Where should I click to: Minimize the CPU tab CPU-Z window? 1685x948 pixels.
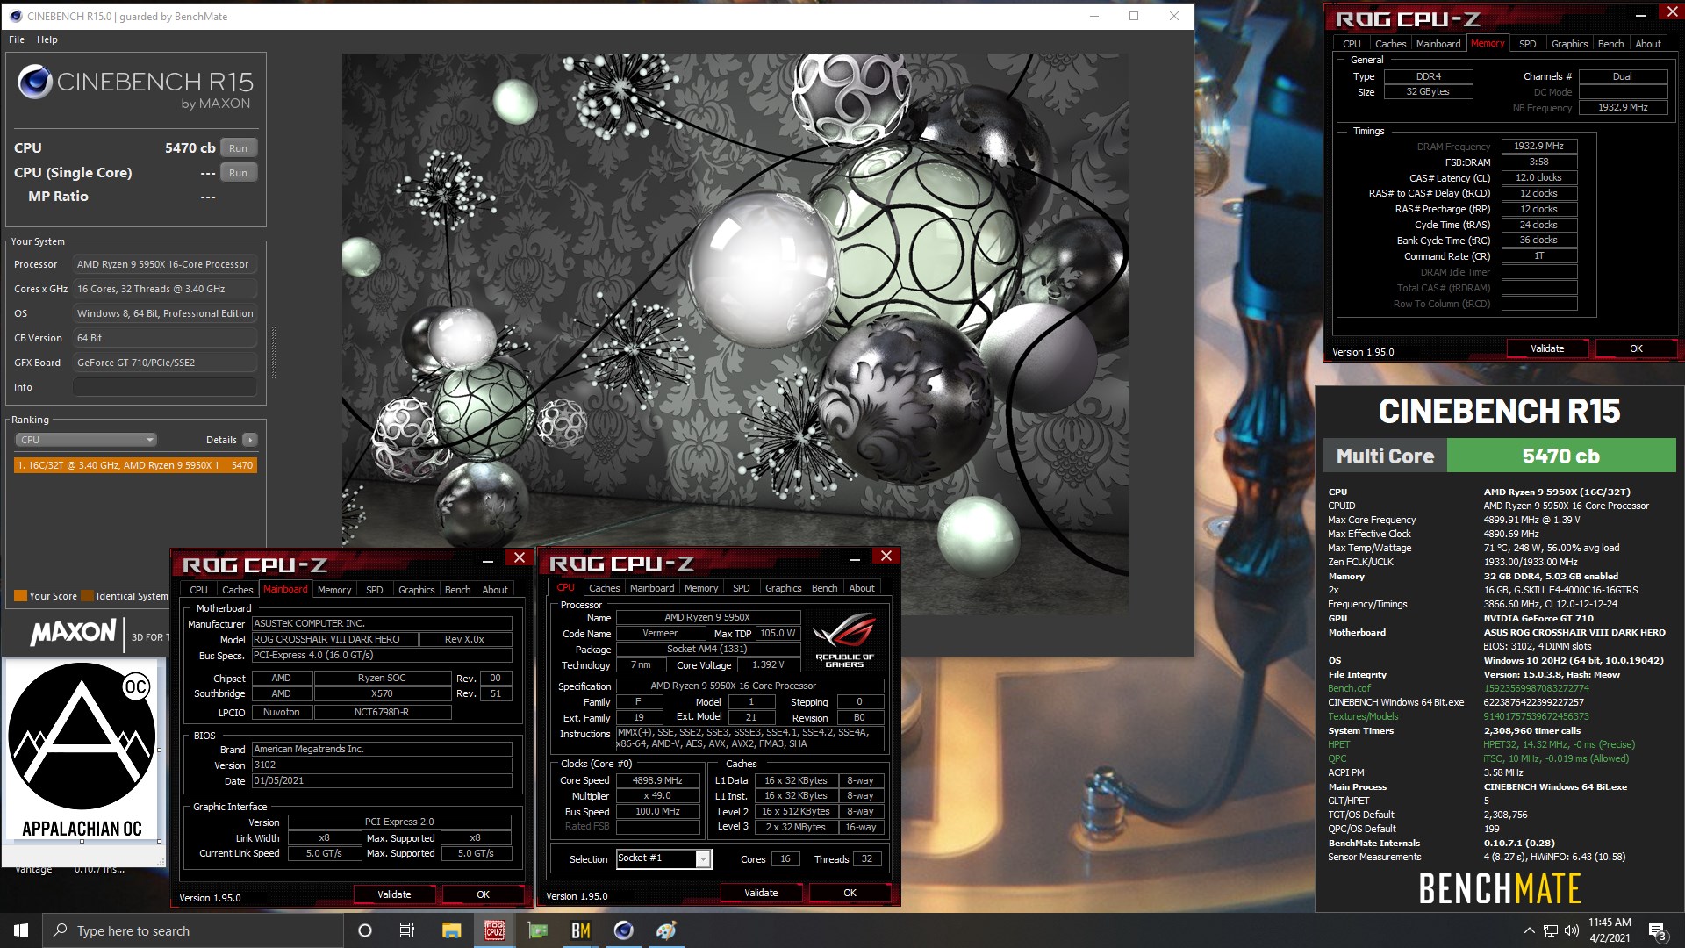pos(854,558)
